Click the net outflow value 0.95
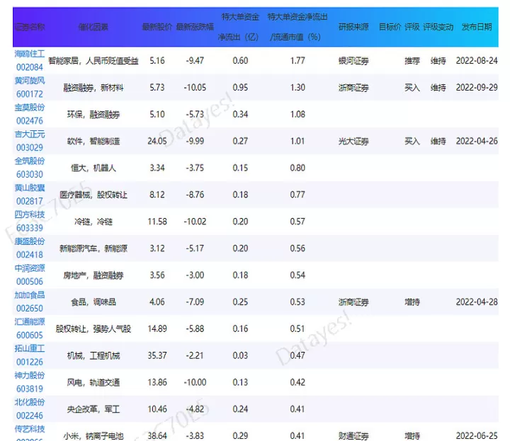 pyautogui.click(x=240, y=88)
